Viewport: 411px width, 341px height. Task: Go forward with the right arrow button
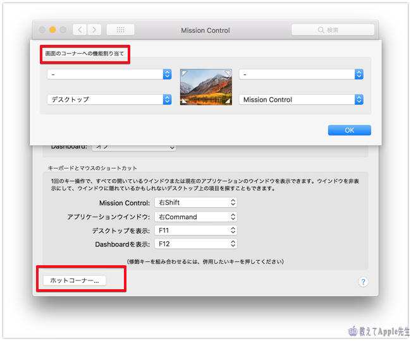pos(94,30)
